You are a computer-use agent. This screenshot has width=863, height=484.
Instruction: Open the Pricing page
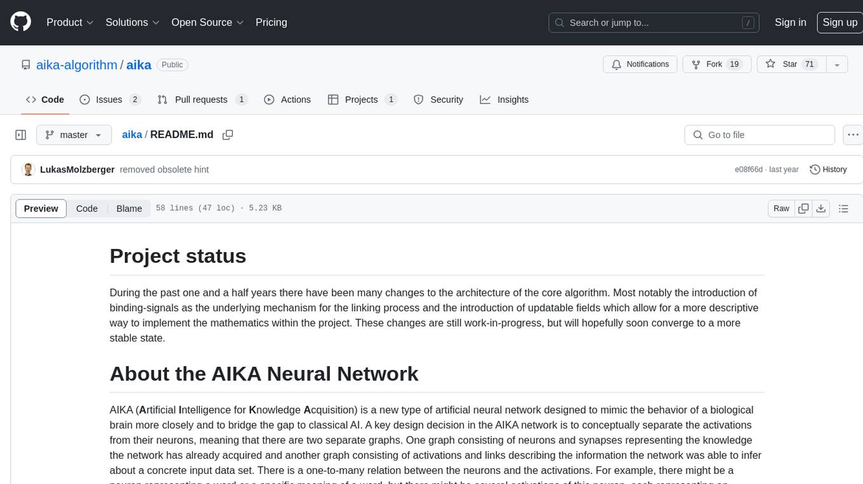[x=271, y=22]
